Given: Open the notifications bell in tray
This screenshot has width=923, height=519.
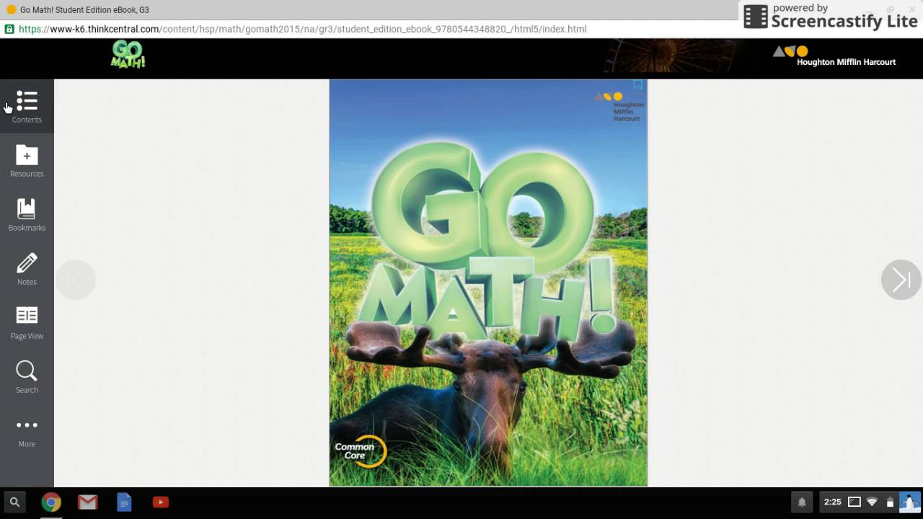Looking at the screenshot, I should (801, 502).
